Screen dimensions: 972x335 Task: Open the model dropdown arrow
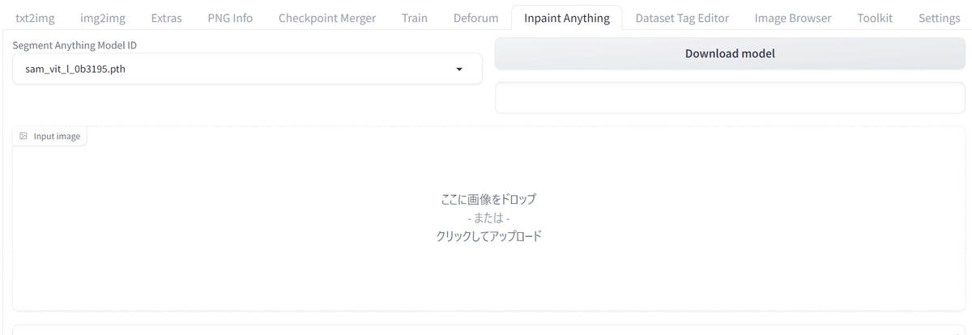[x=459, y=70]
